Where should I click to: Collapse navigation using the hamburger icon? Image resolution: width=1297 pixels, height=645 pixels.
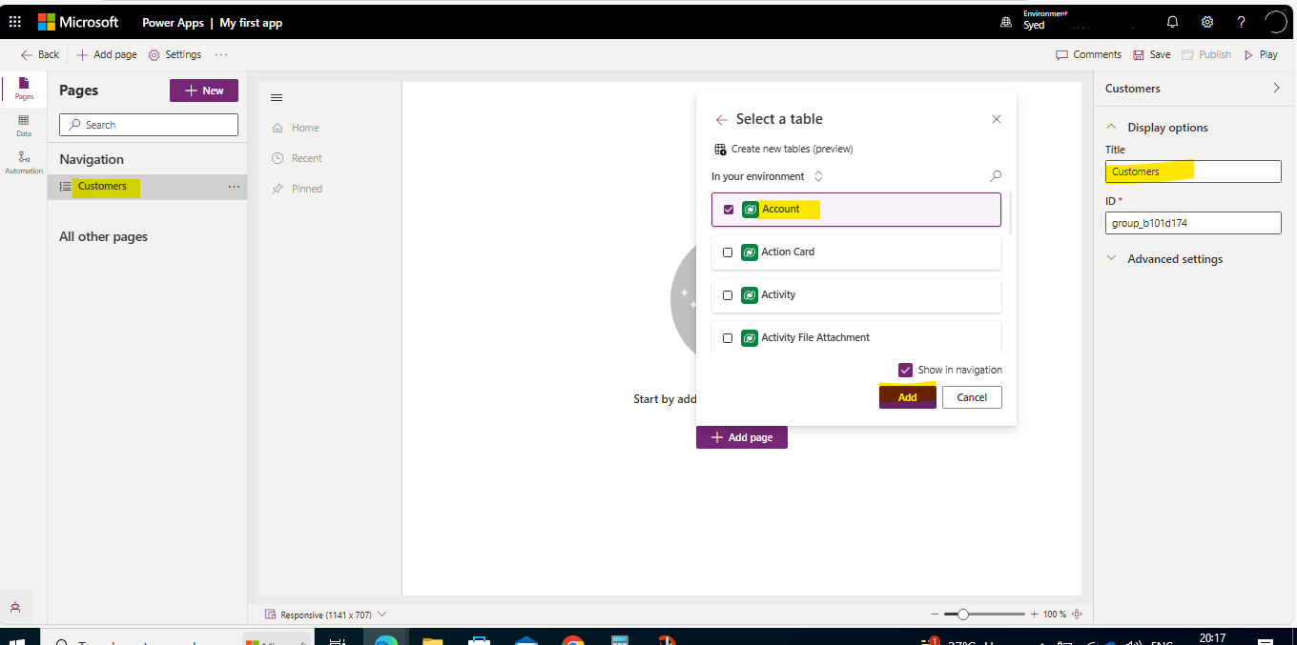pos(277,96)
